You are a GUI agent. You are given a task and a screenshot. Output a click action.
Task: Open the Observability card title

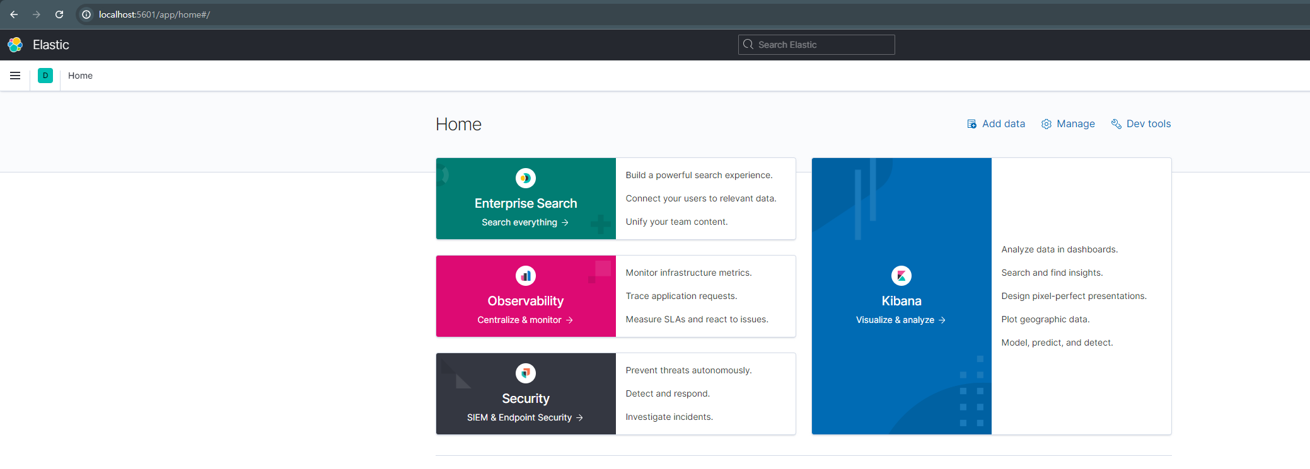(x=526, y=301)
